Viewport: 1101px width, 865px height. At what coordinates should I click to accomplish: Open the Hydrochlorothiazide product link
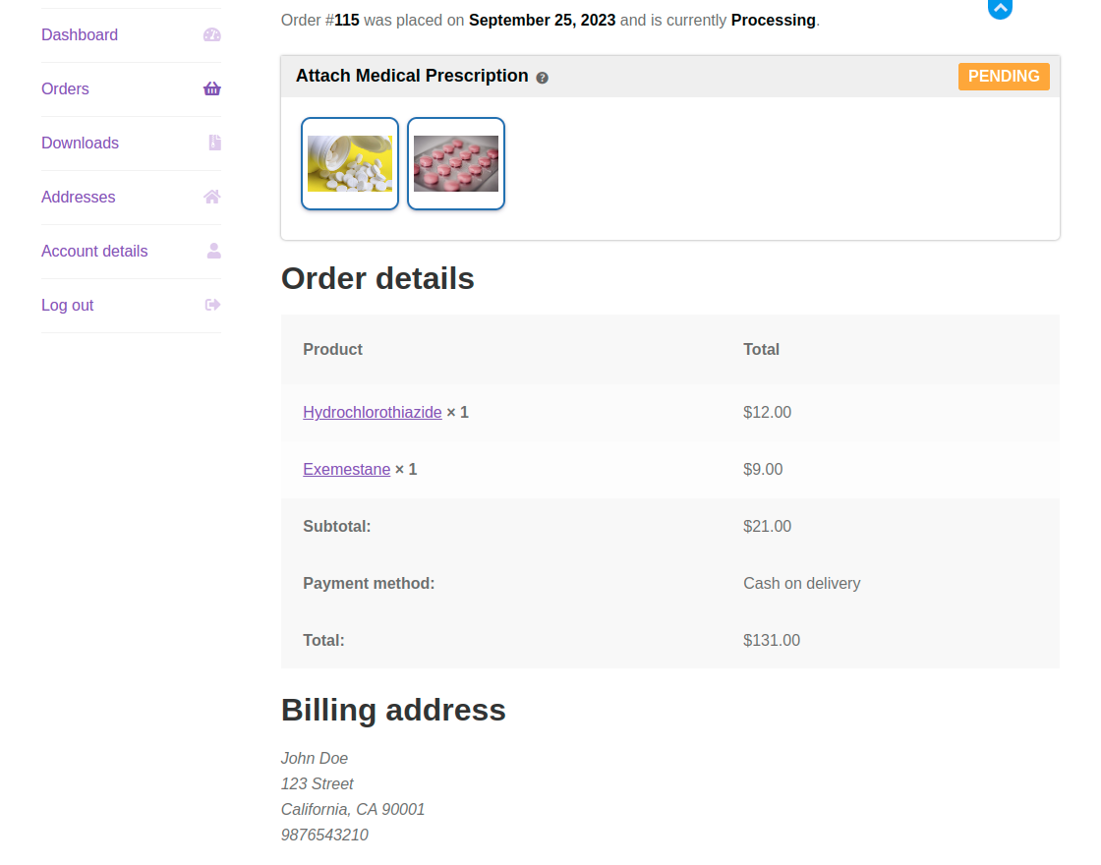click(x=372, y=412)
